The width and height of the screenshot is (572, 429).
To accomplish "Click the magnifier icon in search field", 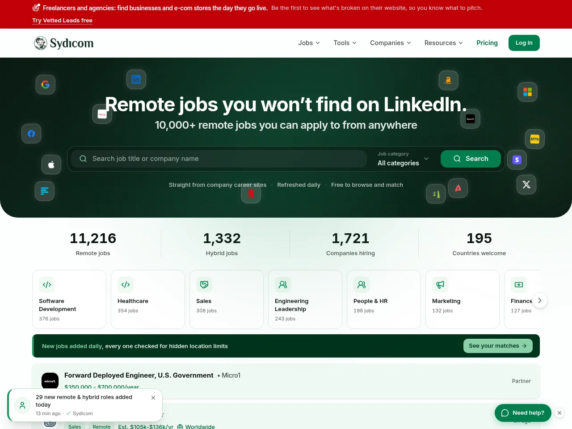I will 83,159.
